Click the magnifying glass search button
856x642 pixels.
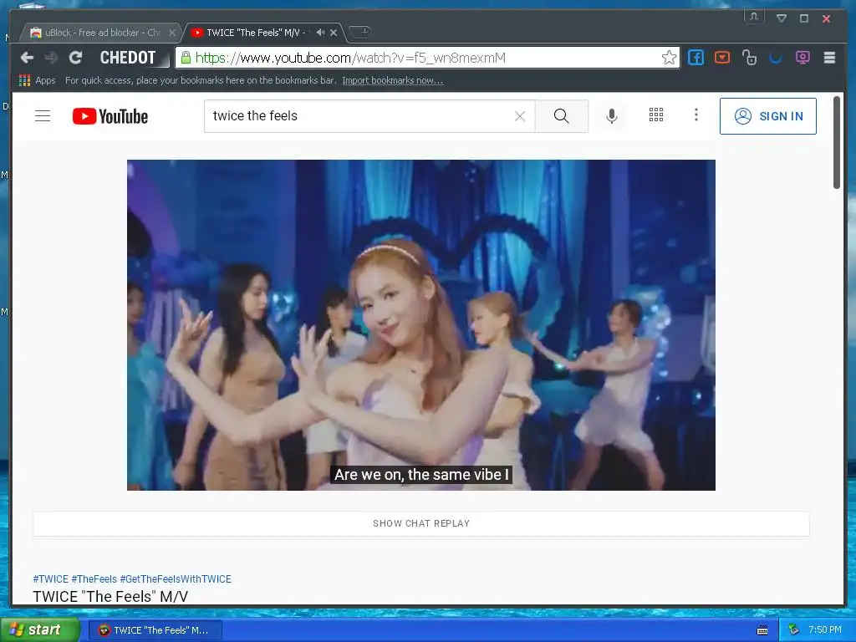[561, 115]
